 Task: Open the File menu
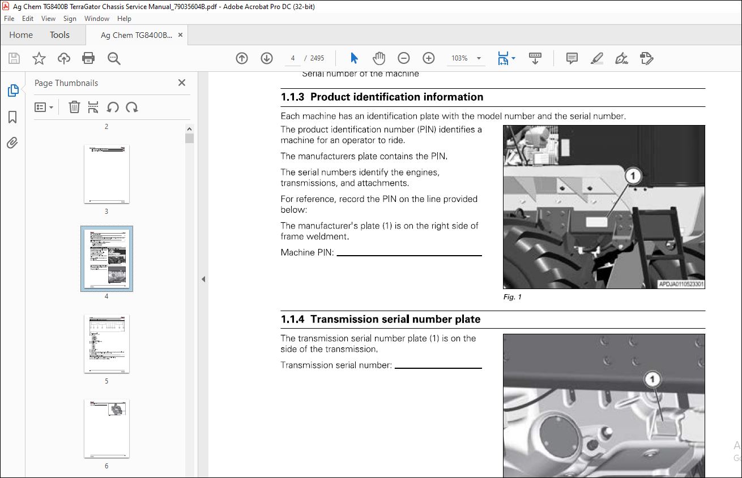click(x=9, y=19)
